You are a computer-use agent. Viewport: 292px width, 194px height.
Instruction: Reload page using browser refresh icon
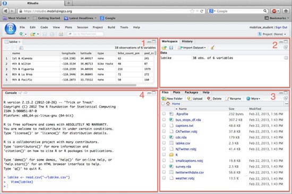(202, 11)
